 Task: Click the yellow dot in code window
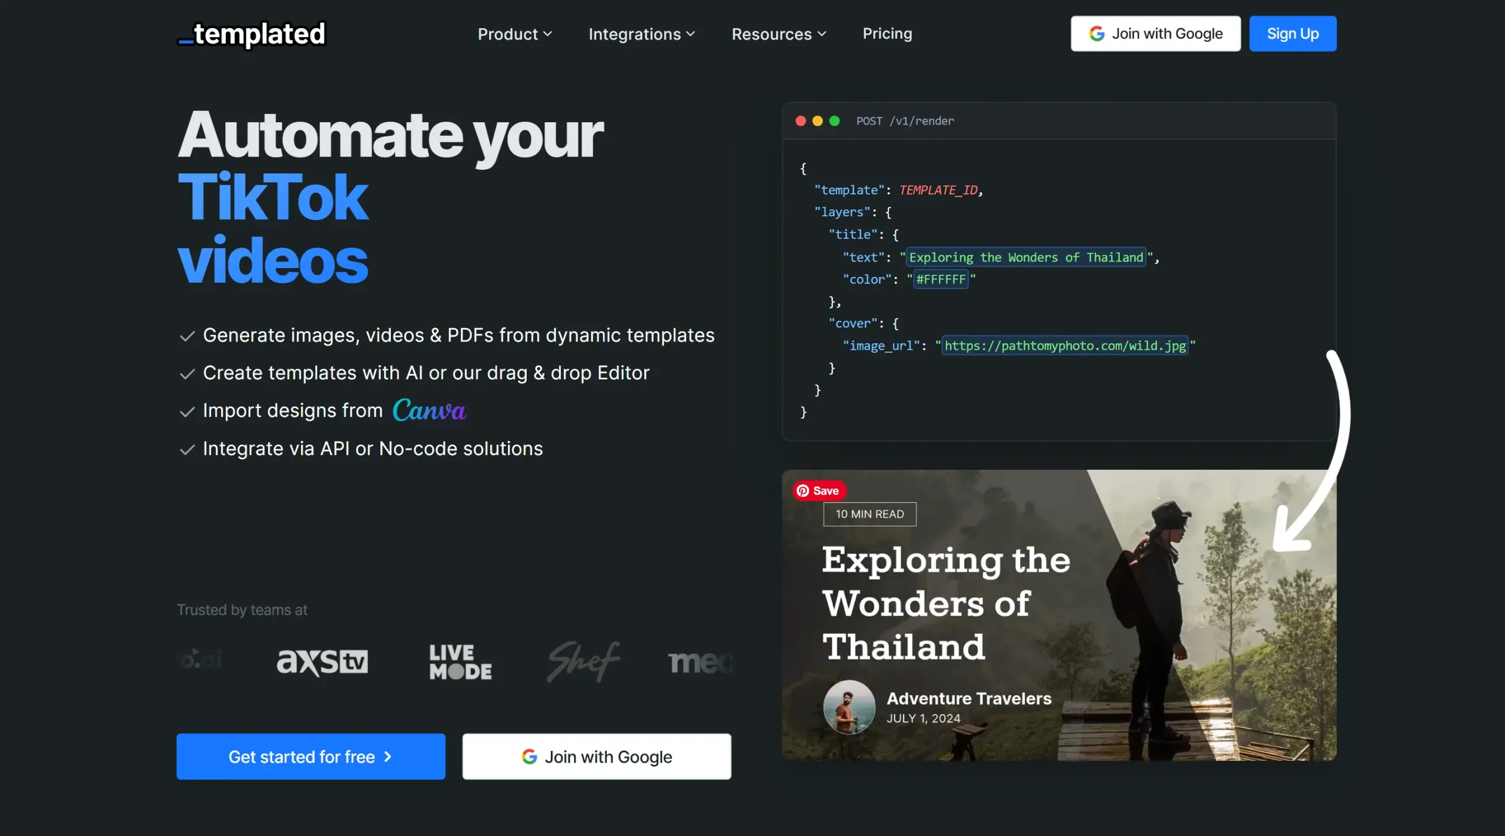pyautogui.click(x=817, y=121)
